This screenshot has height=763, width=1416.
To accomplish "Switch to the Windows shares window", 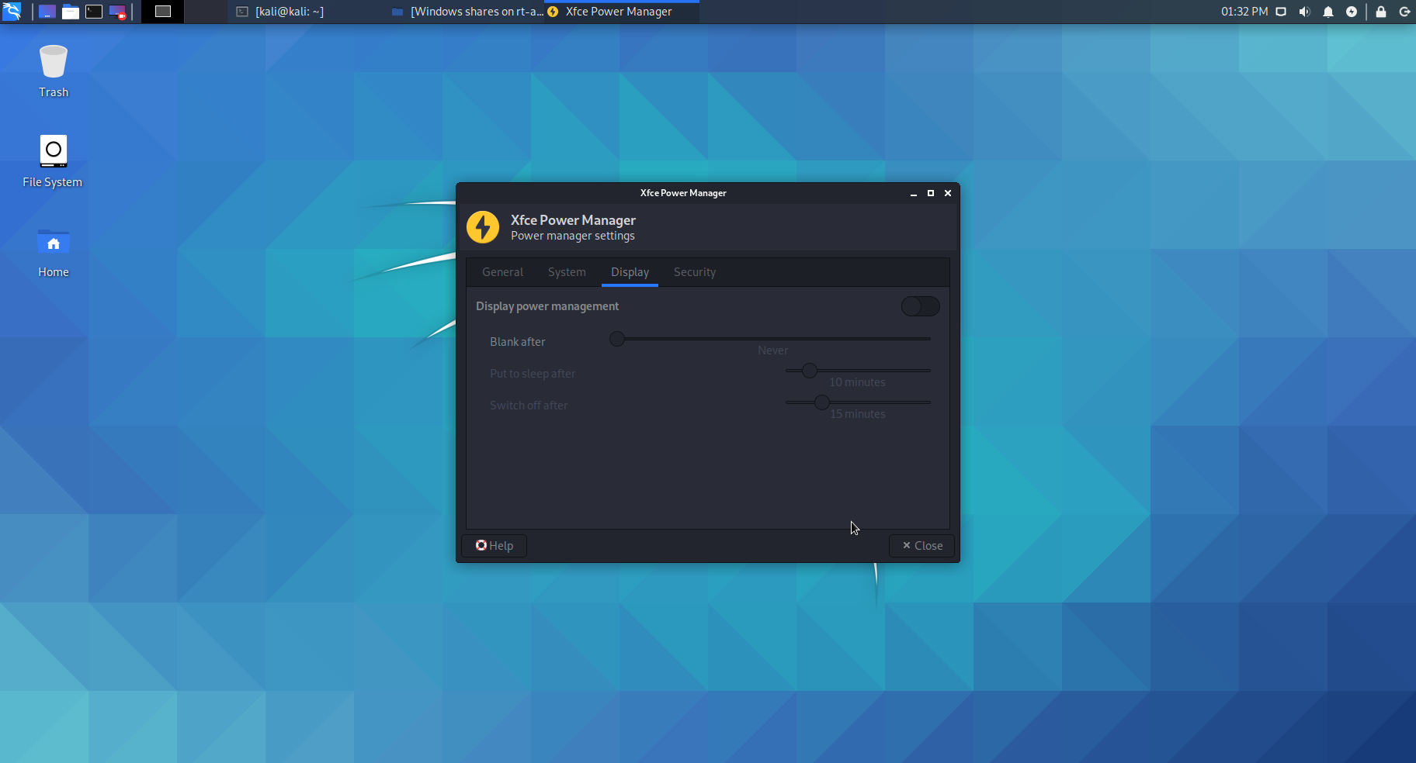I will click(x=467, y=12).
